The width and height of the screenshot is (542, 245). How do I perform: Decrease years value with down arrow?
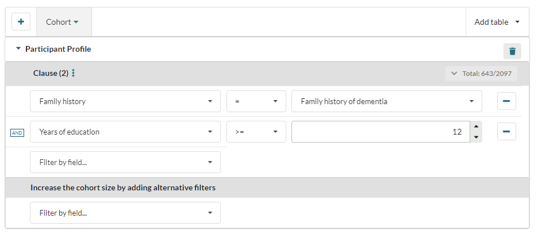coord(475,137)
